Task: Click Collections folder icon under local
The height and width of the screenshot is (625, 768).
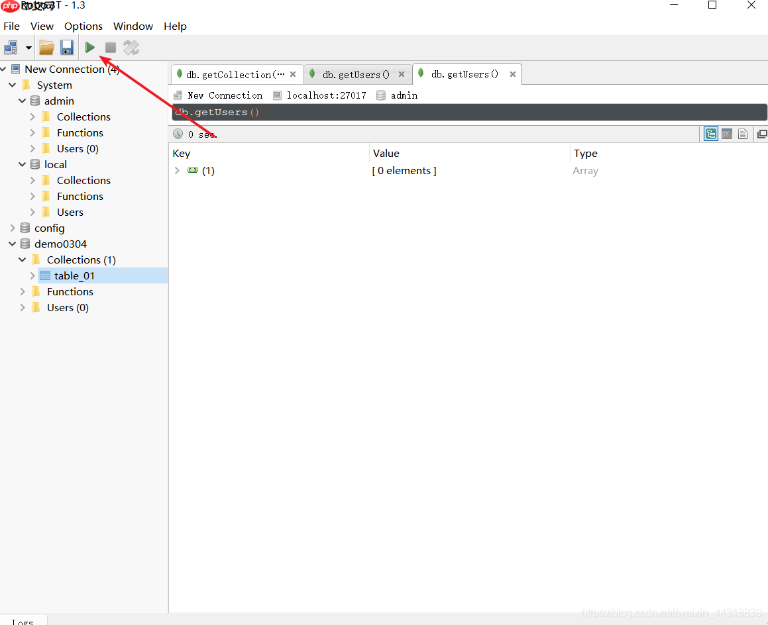Action: tap(46, 180)
